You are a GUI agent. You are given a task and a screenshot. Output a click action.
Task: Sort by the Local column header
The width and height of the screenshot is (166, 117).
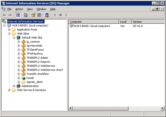click(x=125, y=22)
